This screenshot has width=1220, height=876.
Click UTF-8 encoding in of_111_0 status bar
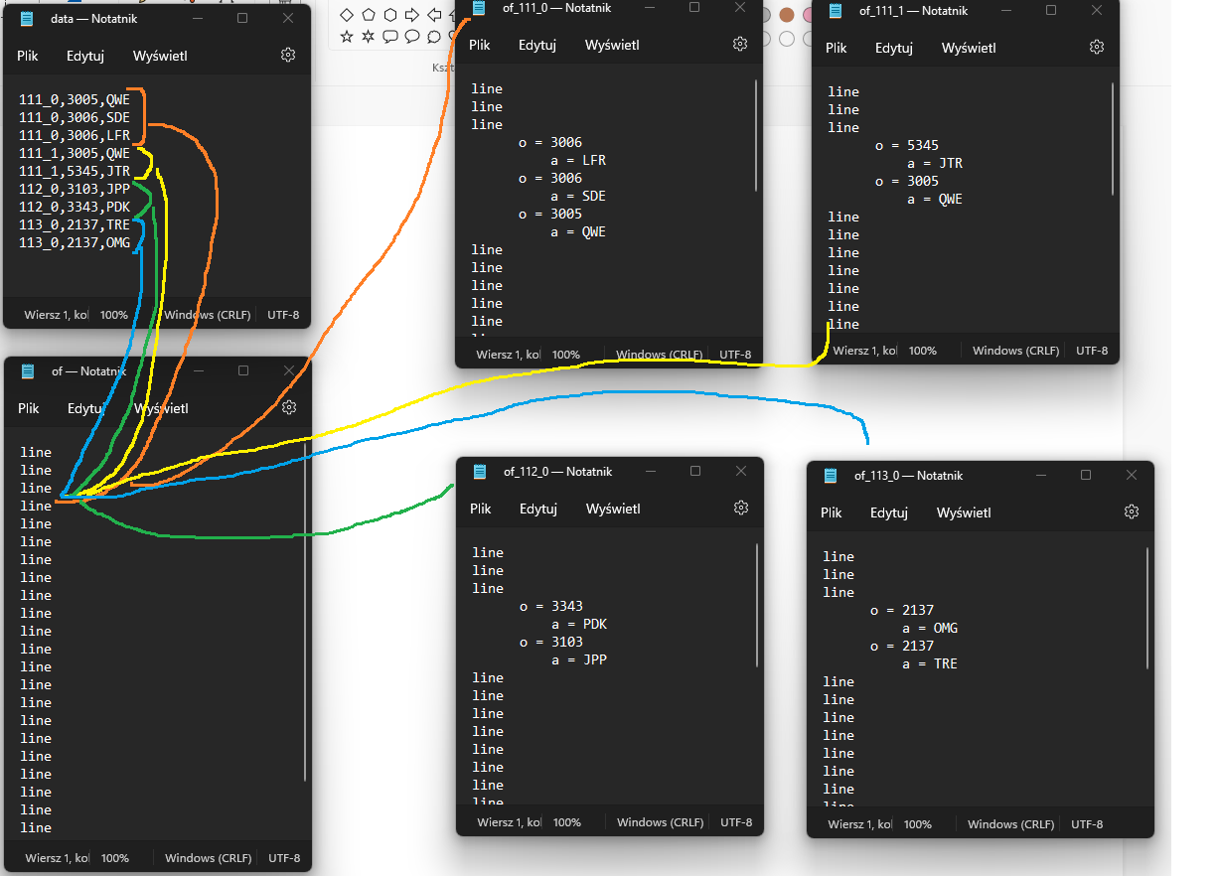[735, 355]
